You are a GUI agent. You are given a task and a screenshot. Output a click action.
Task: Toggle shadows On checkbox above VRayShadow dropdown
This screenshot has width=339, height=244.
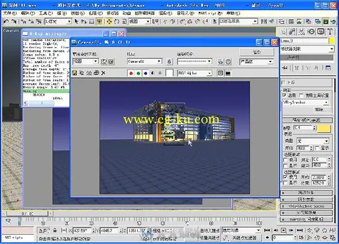coord(285,95)
